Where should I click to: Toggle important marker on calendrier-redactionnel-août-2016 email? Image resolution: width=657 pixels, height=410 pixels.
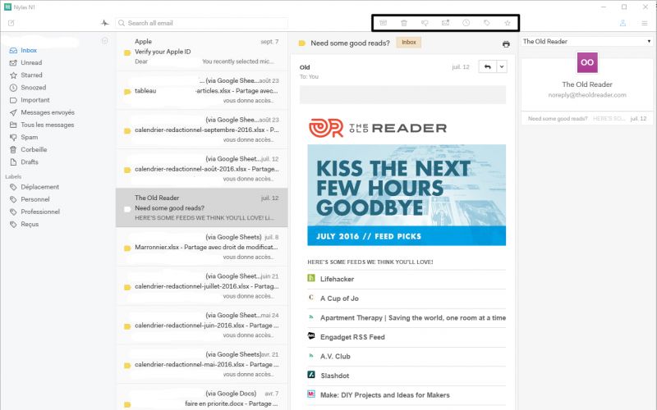point(127,170)
